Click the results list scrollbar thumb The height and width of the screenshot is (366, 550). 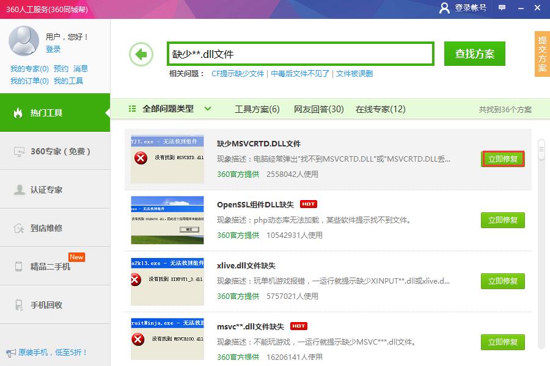pos(541,149)
